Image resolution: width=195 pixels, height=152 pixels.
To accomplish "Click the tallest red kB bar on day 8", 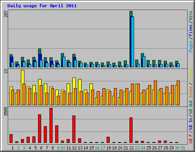I will pos(51,125).
